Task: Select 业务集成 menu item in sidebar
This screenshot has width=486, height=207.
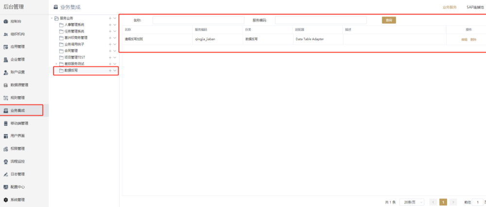Action: [x=22, y=110]
